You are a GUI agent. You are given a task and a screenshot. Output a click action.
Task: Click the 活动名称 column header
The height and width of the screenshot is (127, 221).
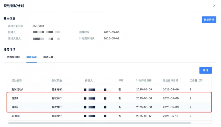(17, 80)
